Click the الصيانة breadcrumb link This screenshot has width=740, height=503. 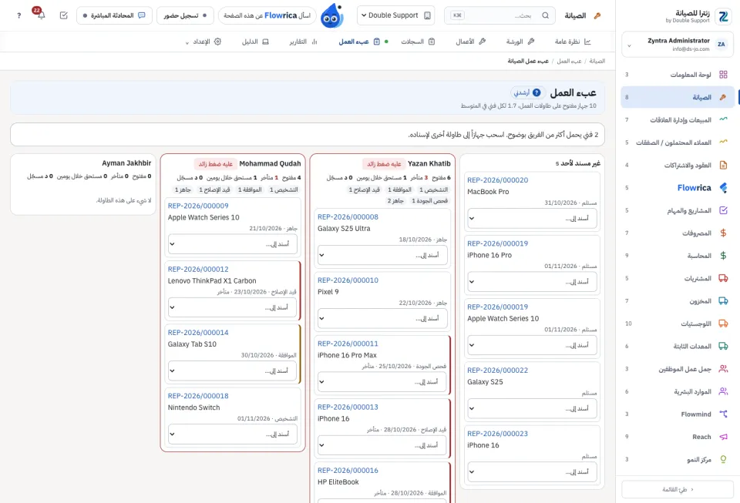597,61
